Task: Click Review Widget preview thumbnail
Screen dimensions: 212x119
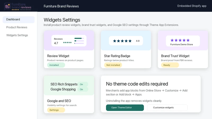Action: (69, 40)
